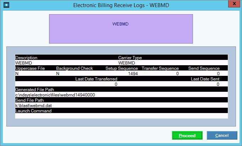The height and width of the screenshot is (146, 242).
Task: Click the application icon in title bar
Action: (x=6, y=5)
